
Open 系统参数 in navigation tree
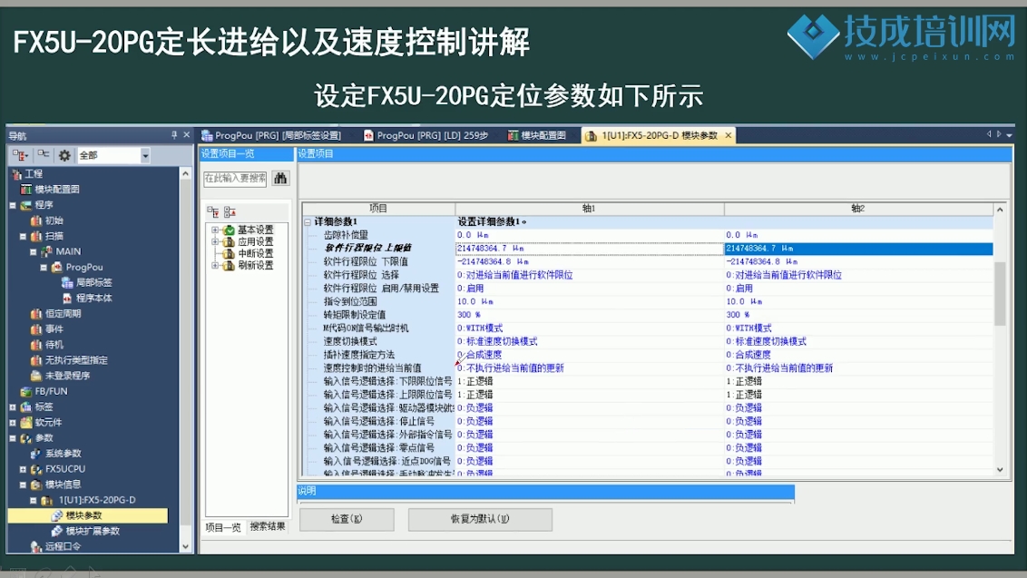(63, 454)
